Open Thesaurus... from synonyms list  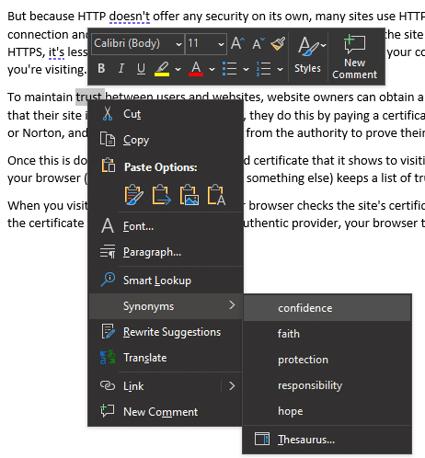pyautogui.click(x=327, y=440)
